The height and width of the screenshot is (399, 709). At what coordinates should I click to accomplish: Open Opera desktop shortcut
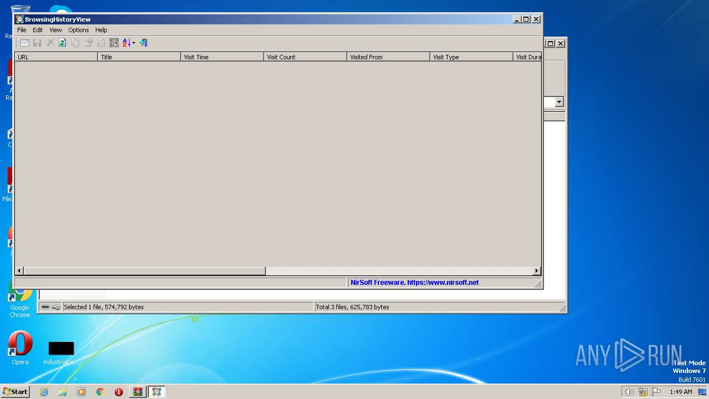pyautogui.click(x=20, y=348)
